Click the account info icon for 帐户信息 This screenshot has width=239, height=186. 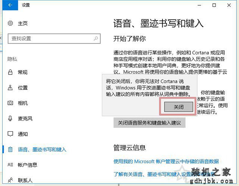pyautogui.click(x=10, y=165)
